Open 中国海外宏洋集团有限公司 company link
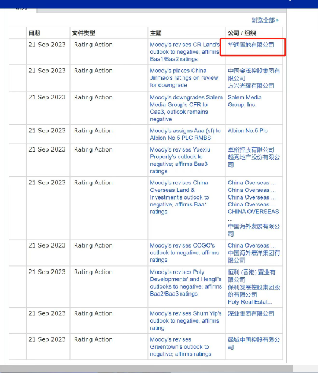The width and height of the screenshot is (318, 373). pos(254,256)
